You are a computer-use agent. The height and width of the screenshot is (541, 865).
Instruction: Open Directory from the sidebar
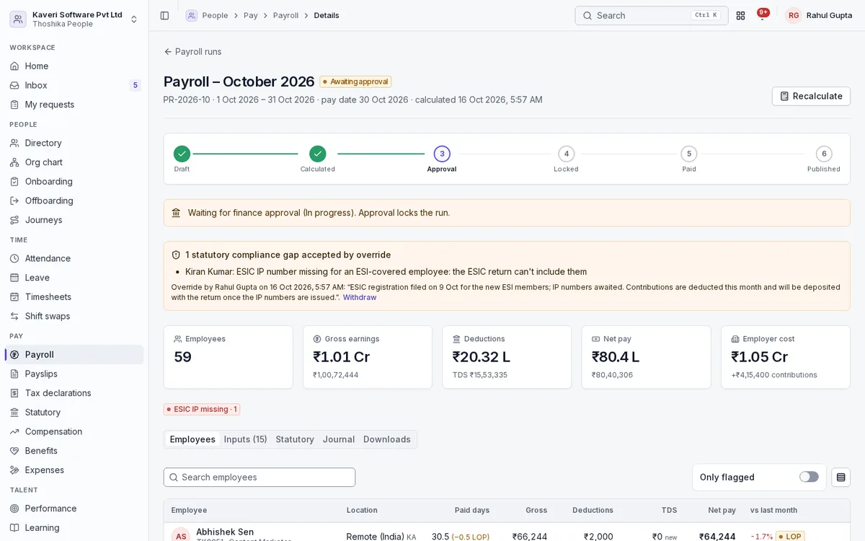[x=74, y=143]
